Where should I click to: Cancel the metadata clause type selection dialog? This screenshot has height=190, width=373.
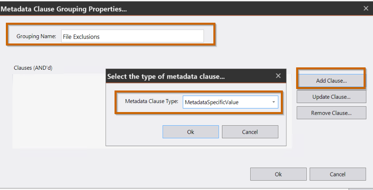(x=250, y=132)
